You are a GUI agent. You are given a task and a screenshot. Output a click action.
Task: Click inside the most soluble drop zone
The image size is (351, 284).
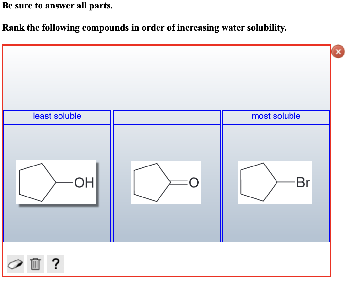pyautogui.click(x=276, y=183)
